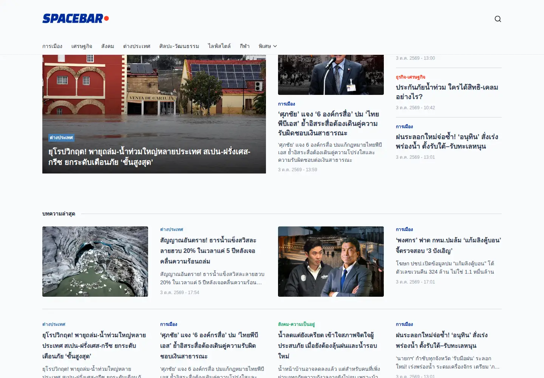The image size is (544, 378).
Task: Click ต่างประเทศ tag in bottom row
Action: [54, 324]
